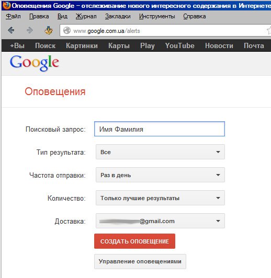Viewport: 271px width, 278px height.
Task: Open the +Вы link in Google bar
Action: click(17, 46)
